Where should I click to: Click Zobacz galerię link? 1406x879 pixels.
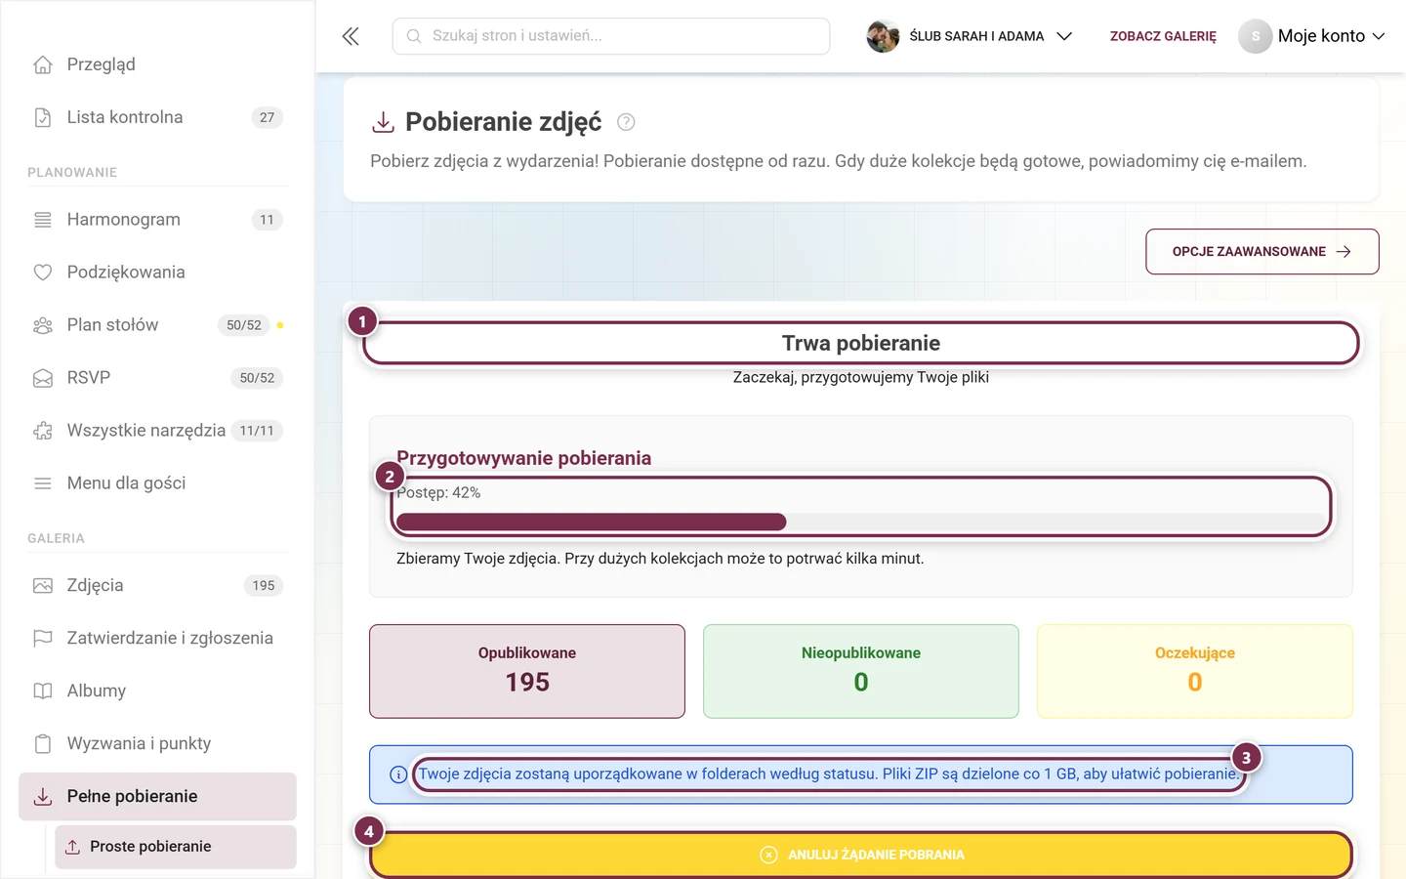point(1163,36)
